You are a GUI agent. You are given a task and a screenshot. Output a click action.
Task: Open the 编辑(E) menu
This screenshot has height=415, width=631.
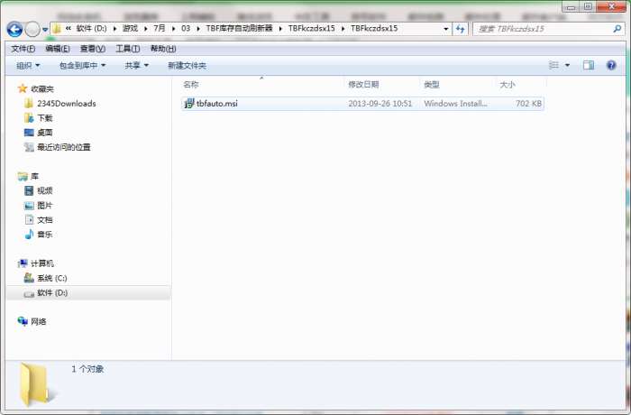(x=58, y=49)
